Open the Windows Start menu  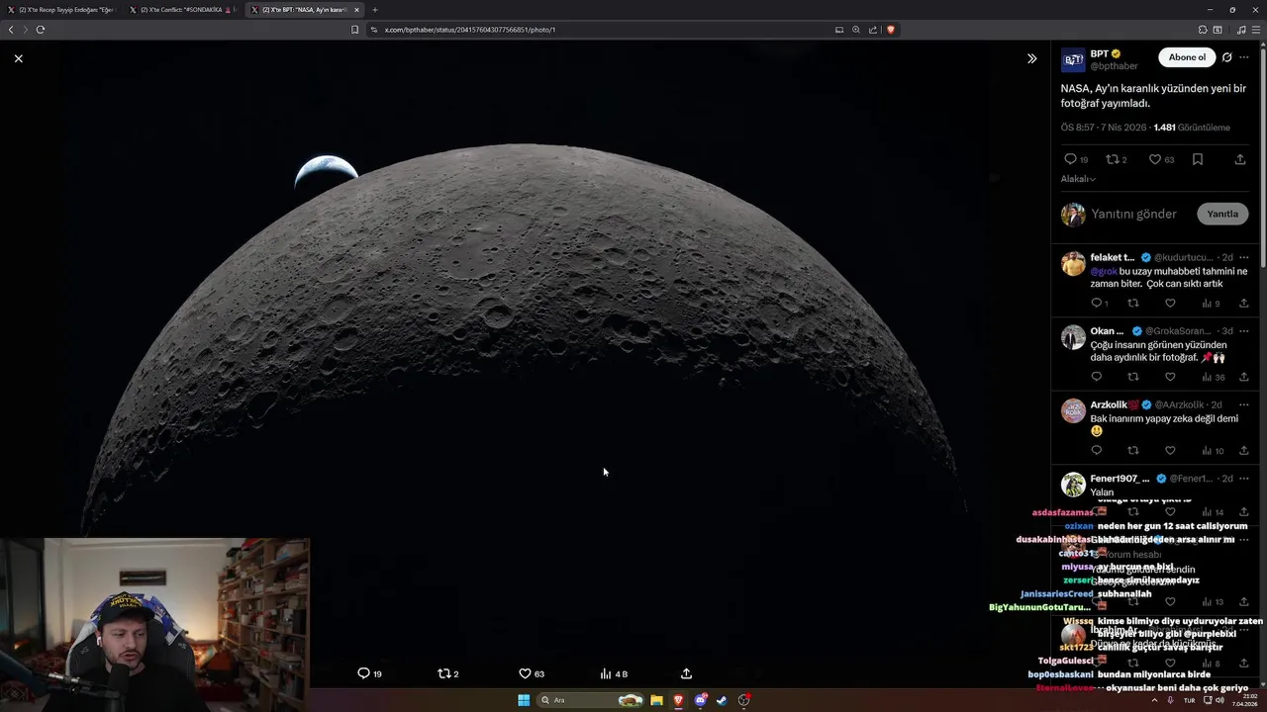[524, 700]
